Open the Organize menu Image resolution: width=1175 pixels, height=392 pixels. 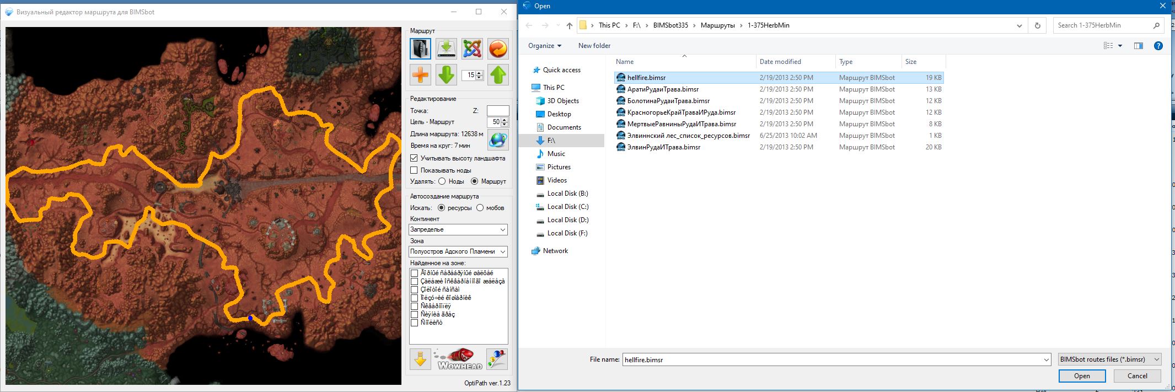[544, 46]
